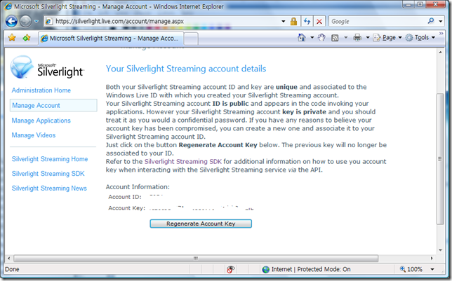Viewport: 452px width, 281px height.
Task: Click the browser Forward arrow button
Action: click(26, 21)
